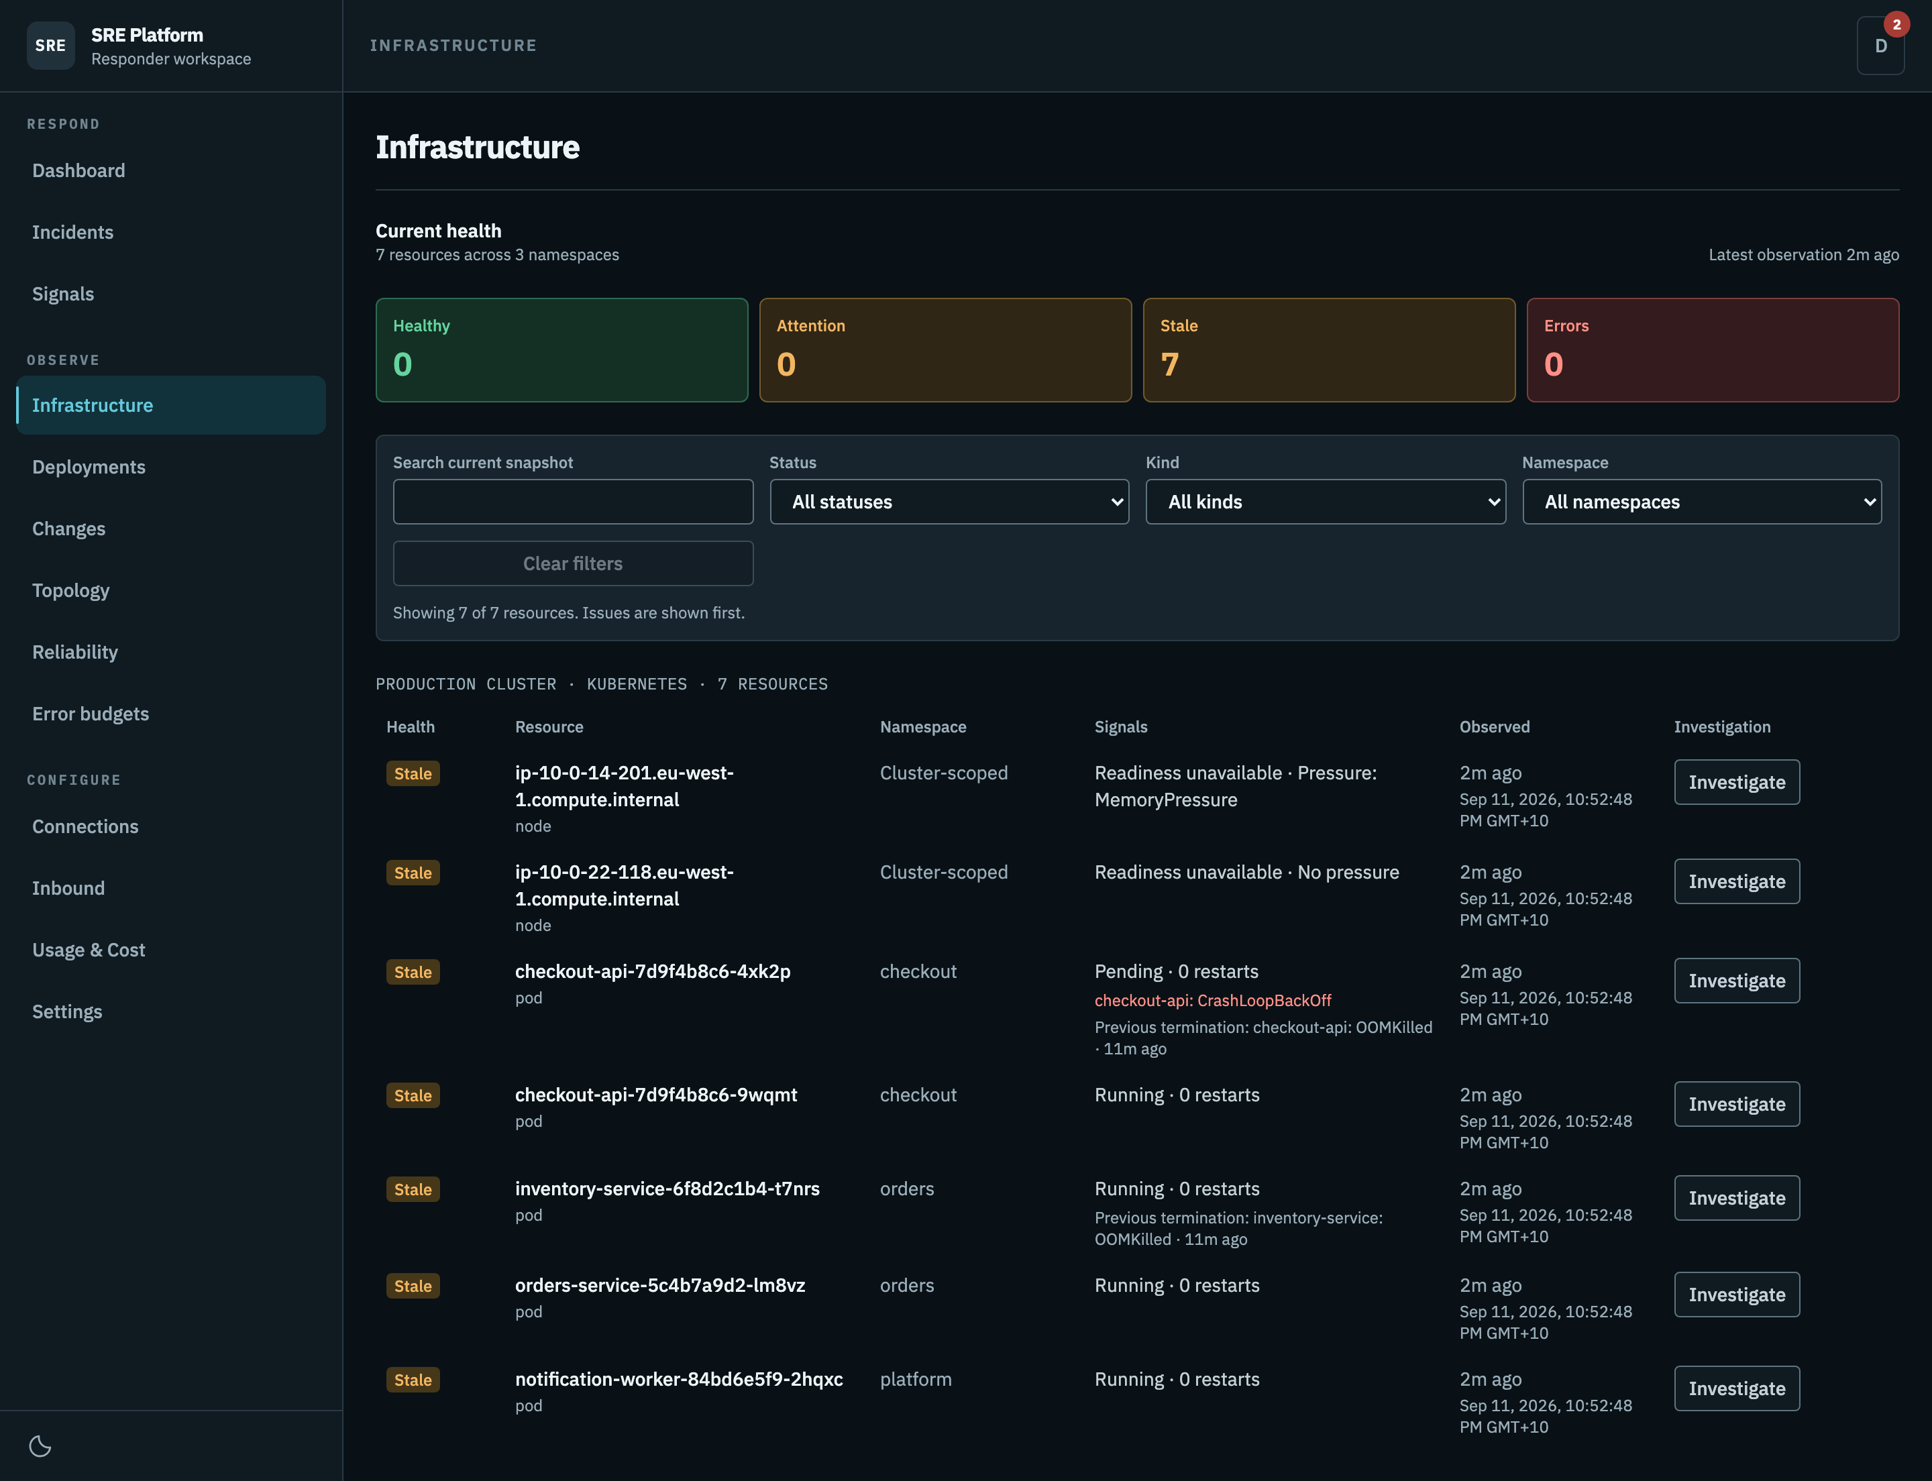The height and width of the screenshot is (1481, 1932).
Task: Click the platform namespace cell
Action: 916,1379
